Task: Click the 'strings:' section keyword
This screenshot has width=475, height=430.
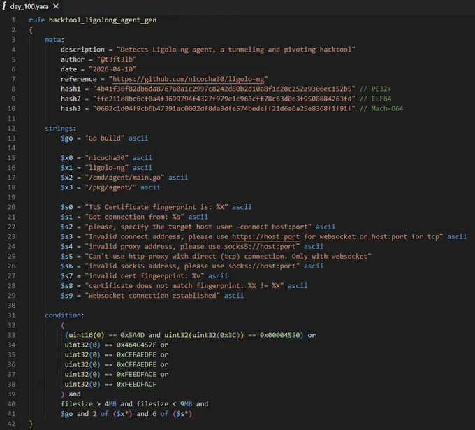Action: [x=61, y=128]
